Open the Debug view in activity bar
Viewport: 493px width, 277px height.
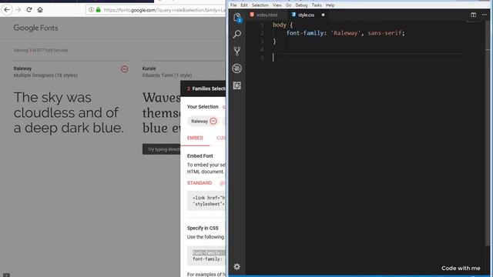click(237, 68)
